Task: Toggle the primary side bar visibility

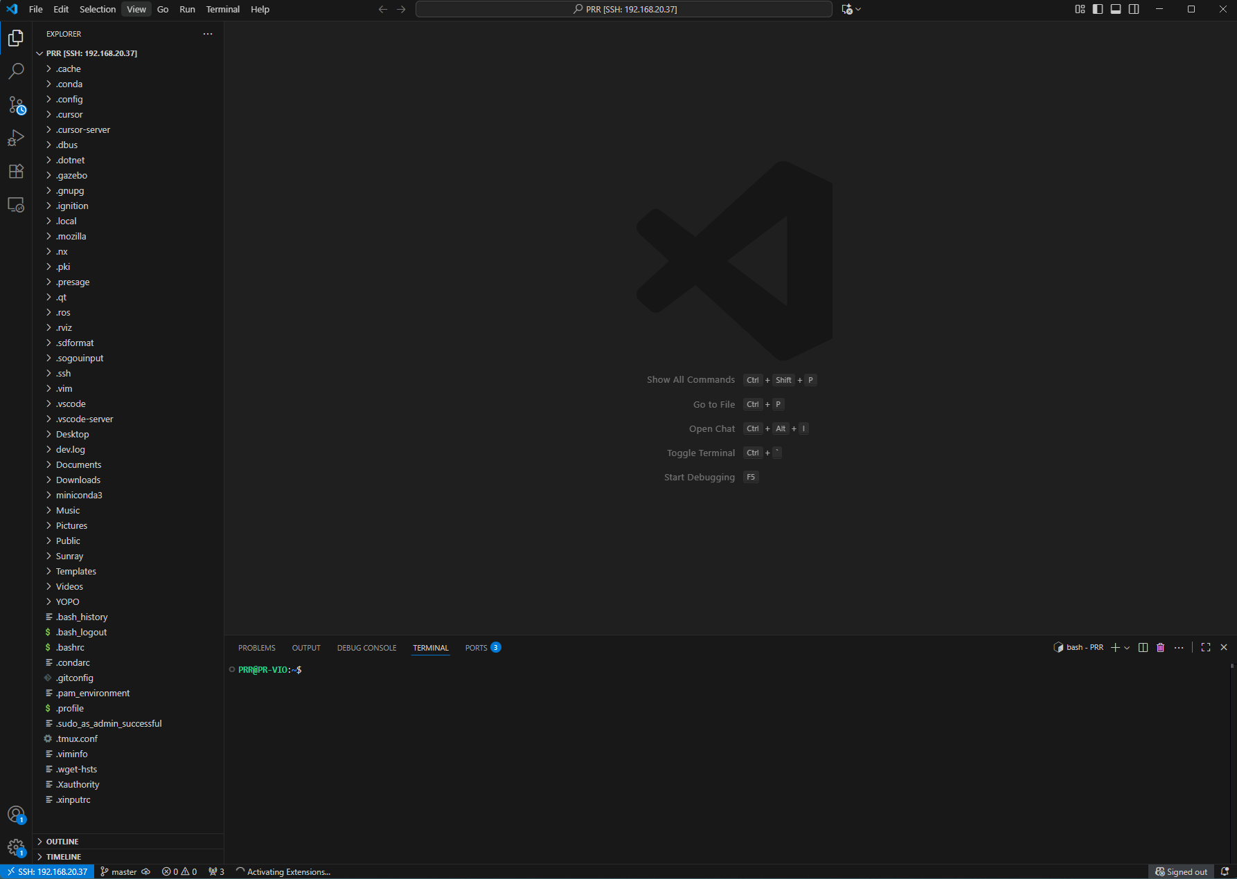Action: 1098,9
